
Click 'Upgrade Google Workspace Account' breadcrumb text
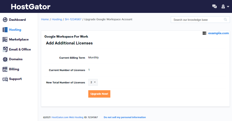pyautogui.click(x=108, y=19)
